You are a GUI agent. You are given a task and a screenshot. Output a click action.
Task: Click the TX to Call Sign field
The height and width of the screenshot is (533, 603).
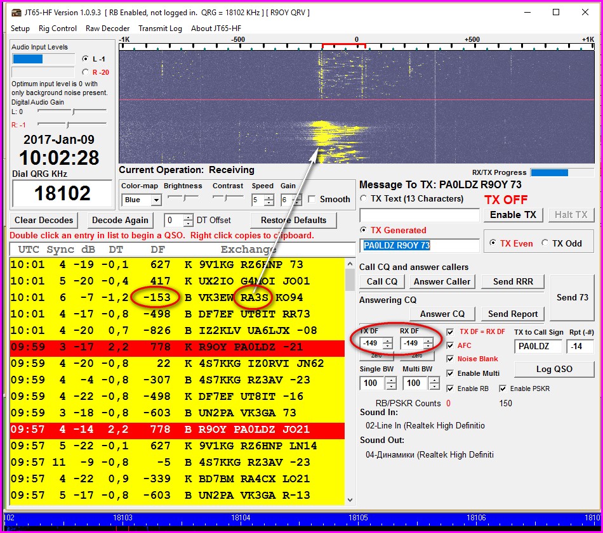[x=538, y=347]
